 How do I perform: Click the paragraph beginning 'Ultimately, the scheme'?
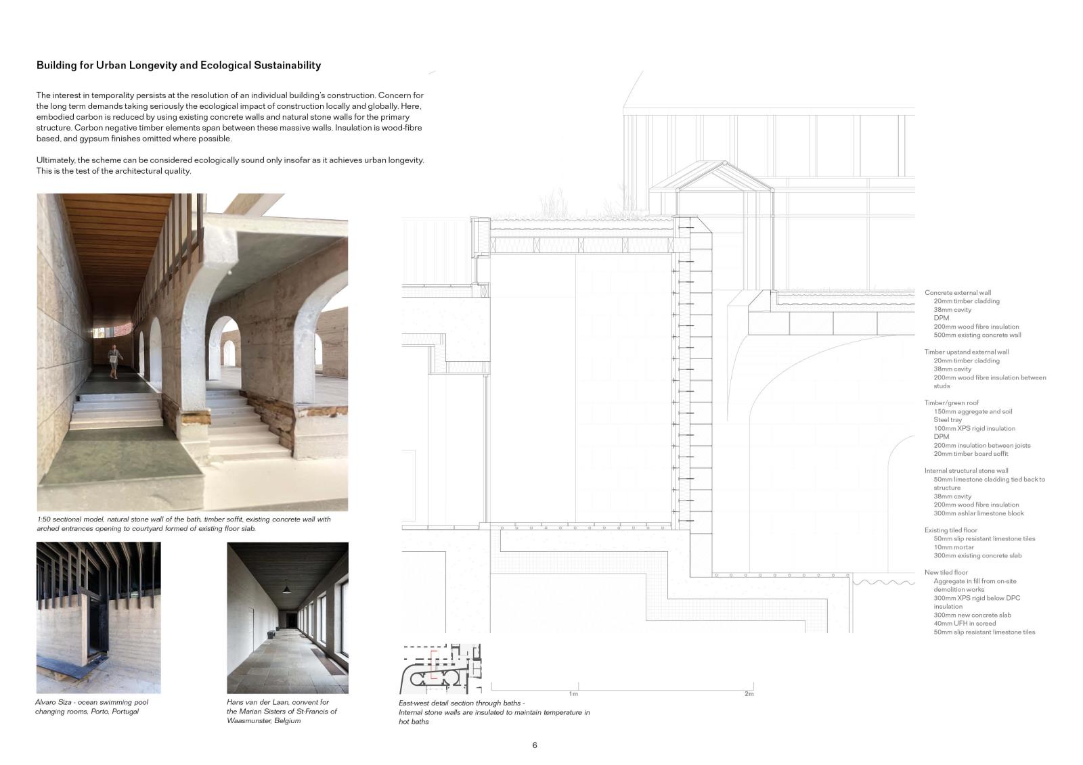pos(230,166)
